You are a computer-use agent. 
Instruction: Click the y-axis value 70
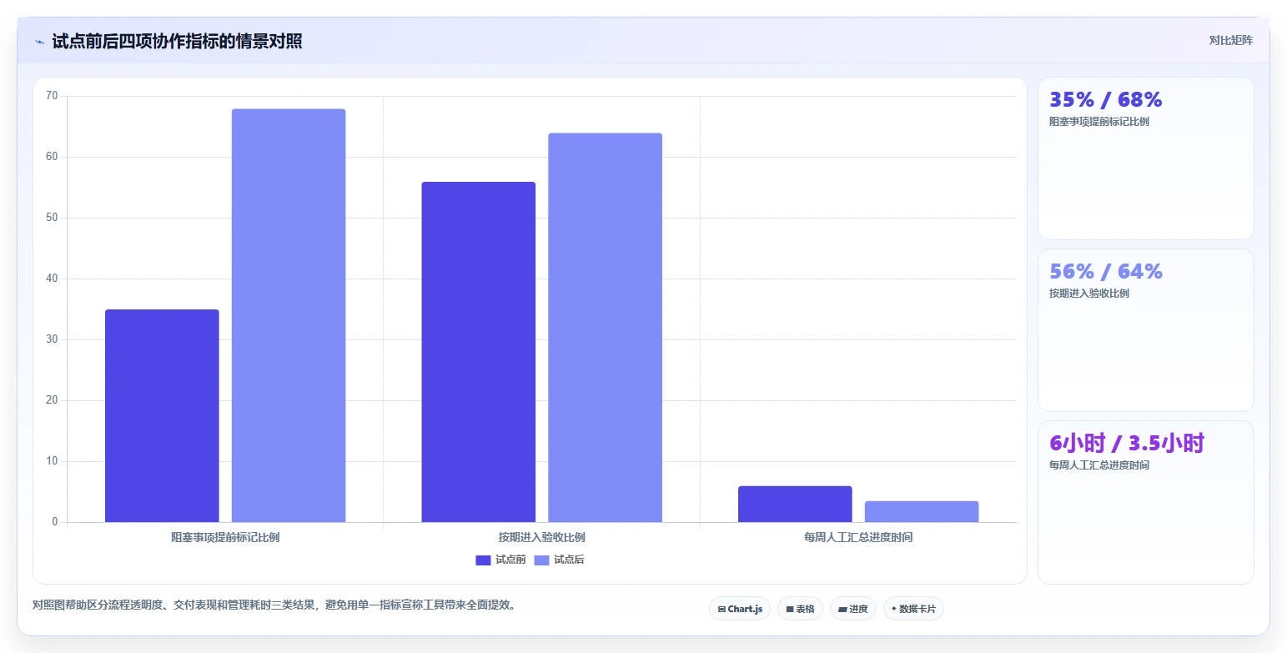tap(52, 96)
